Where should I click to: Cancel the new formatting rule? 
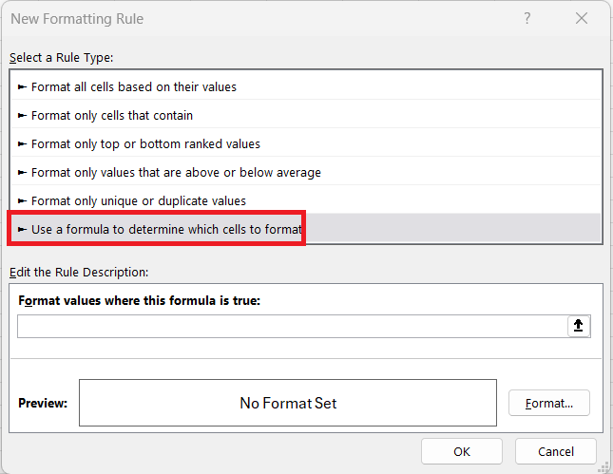(x=556, y=451)
